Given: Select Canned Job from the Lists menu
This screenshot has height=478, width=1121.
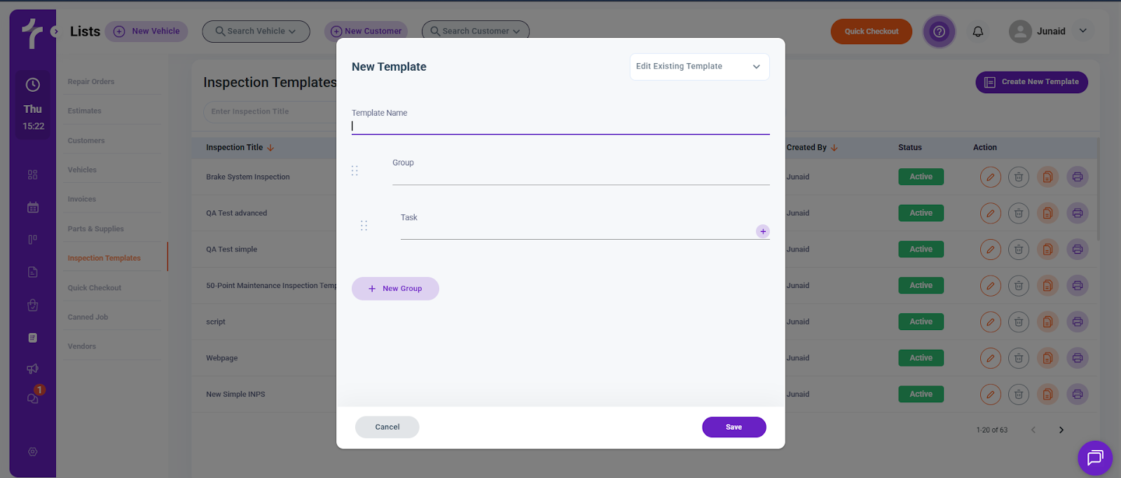Looking at the screenshot, I should coord(88,317).
